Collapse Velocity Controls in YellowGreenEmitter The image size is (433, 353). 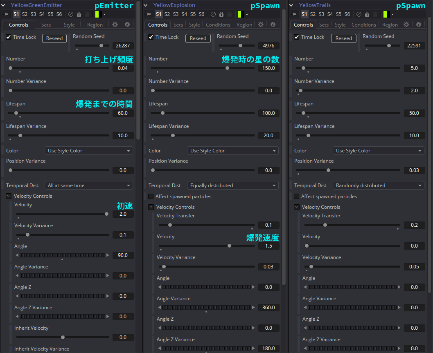coord(9,196)
